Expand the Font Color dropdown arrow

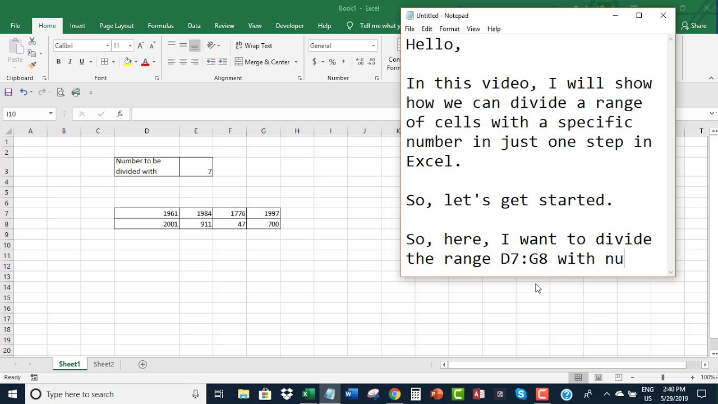(x=154, y=62)
